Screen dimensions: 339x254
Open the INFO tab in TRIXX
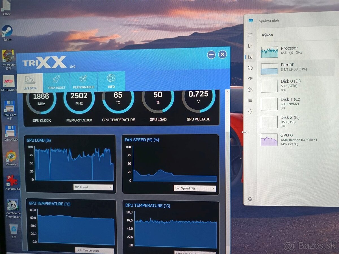[x=111, y=81]
